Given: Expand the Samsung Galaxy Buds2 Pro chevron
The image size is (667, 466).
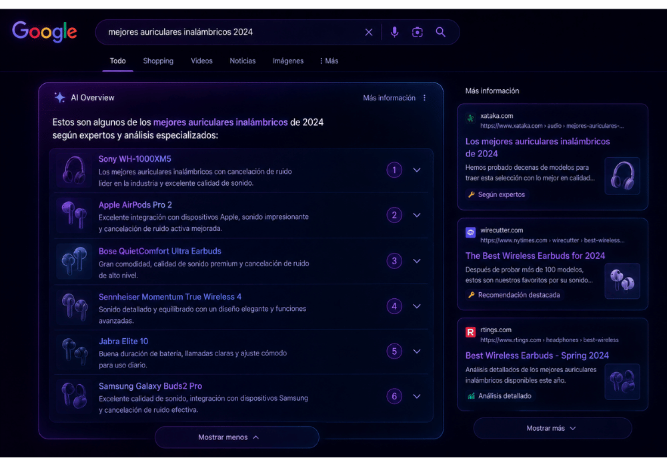Looking at the screenshot, I should coord(417,396).
